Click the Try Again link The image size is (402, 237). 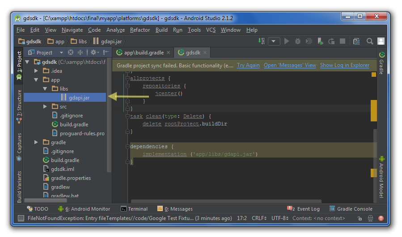click(248, 65)
